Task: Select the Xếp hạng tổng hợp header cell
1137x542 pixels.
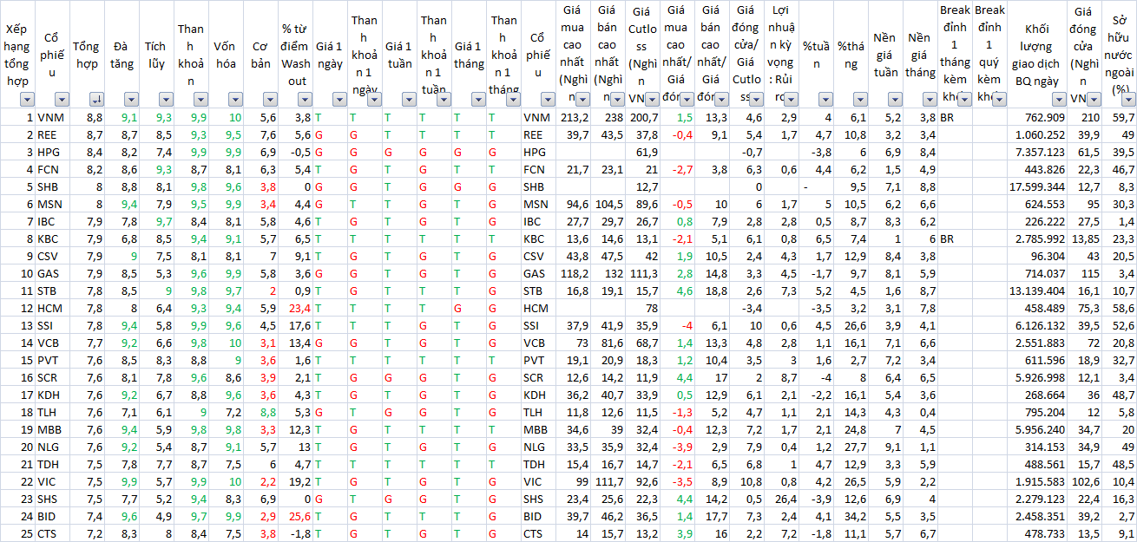Action: [x=17, y=55]
